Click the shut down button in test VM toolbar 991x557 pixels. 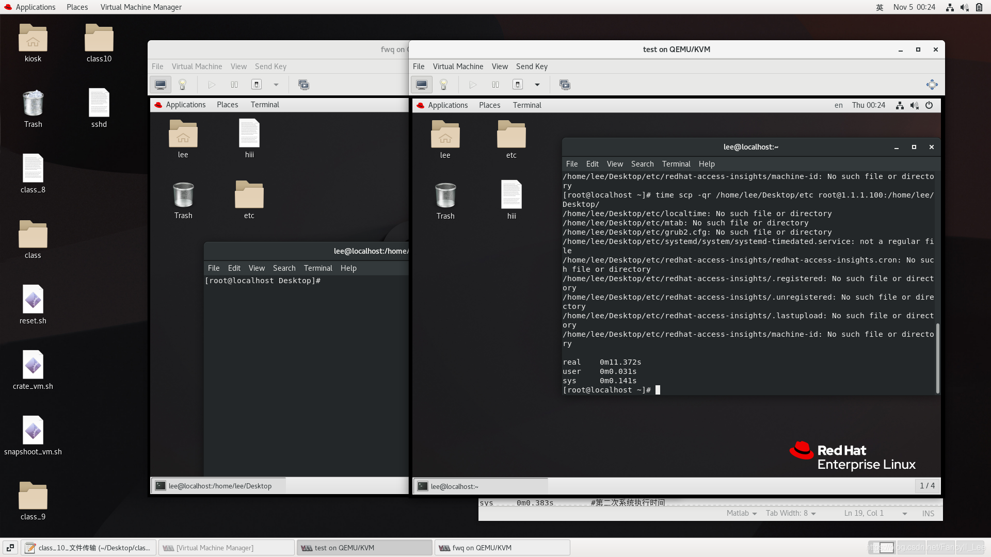518,85
